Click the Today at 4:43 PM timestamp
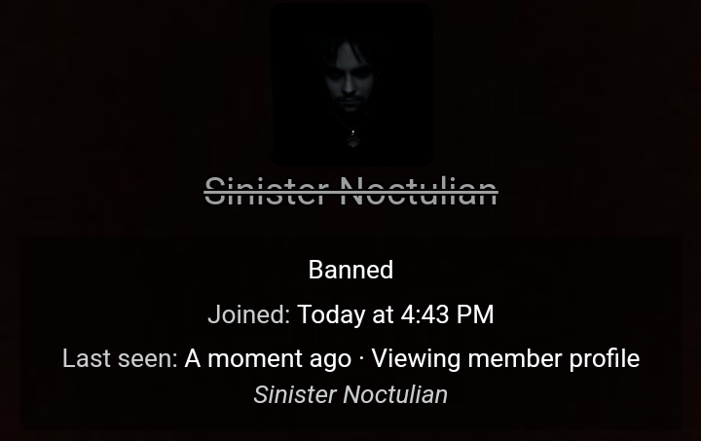Screen dimensions: 701x441 pyautogui.click(x=395, y=314)
